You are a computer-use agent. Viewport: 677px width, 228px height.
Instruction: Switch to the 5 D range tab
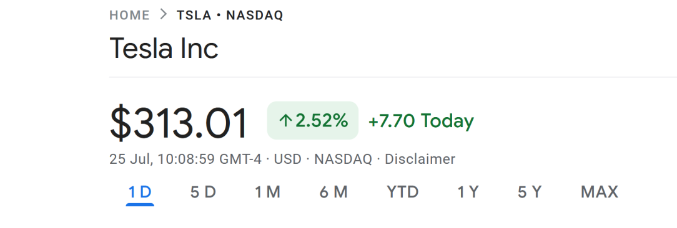pyautogui.click(x=203, y=192)
